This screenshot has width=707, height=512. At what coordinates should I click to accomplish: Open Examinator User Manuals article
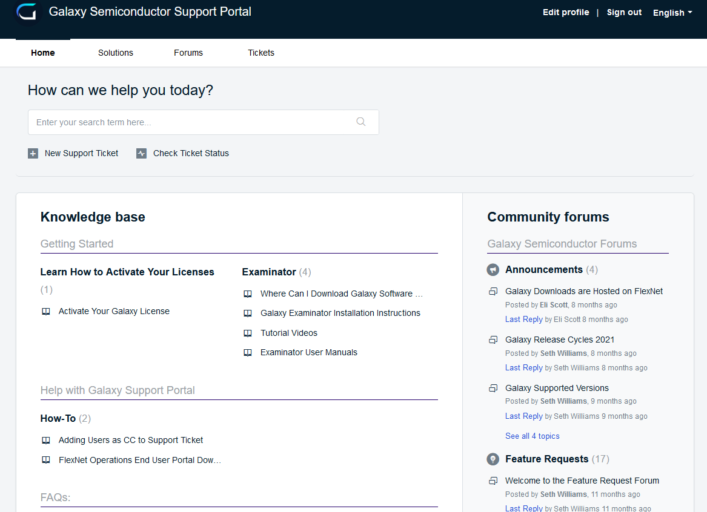[x=309, y=352]
